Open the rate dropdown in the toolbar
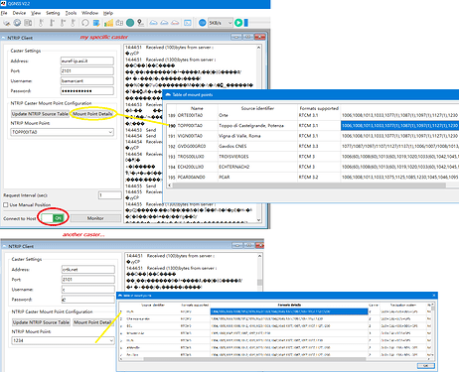 pyautogui.click(x=221, y=23)
